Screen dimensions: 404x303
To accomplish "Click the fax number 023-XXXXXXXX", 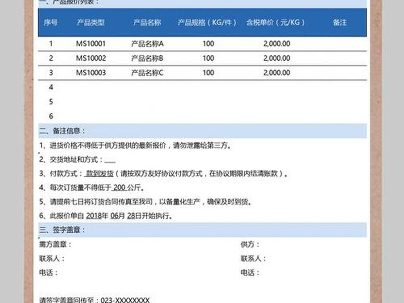I will coord(125,300).
